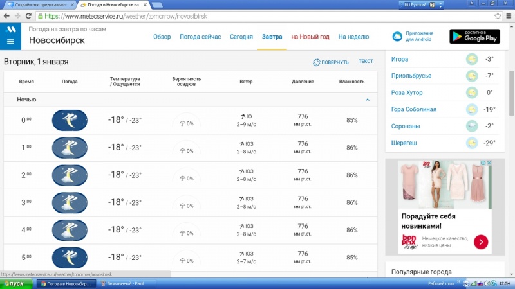Click the rotate icon next to Повернуть
515x289 pixels.
317,62
